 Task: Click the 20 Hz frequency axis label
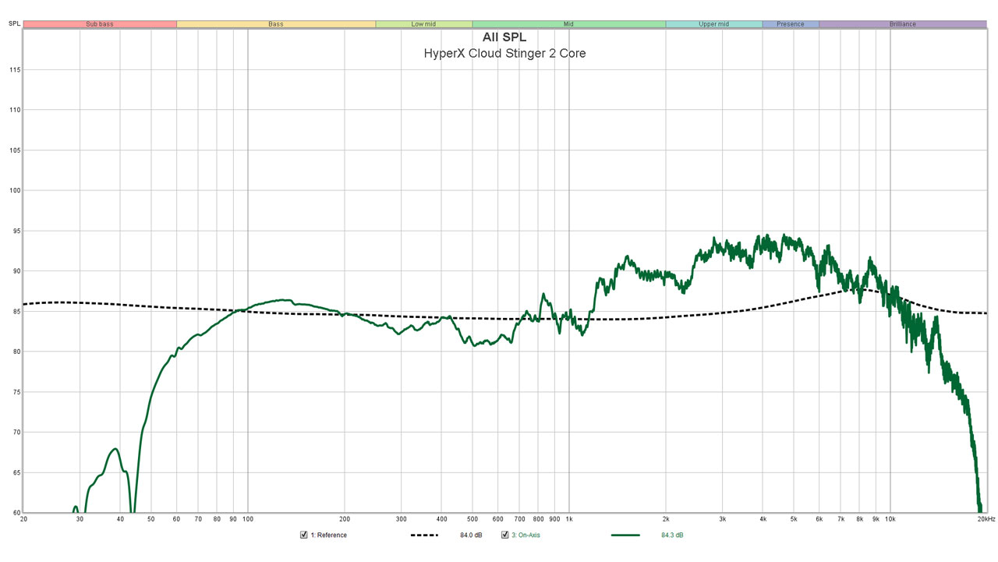(23, 519)
